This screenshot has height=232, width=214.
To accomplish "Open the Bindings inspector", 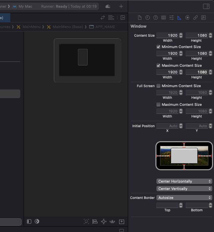I will pyautogui.click(x=195, y=18).
